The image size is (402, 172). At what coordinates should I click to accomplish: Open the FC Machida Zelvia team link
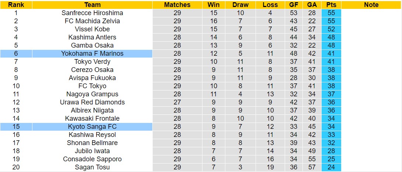coord(92,21)
